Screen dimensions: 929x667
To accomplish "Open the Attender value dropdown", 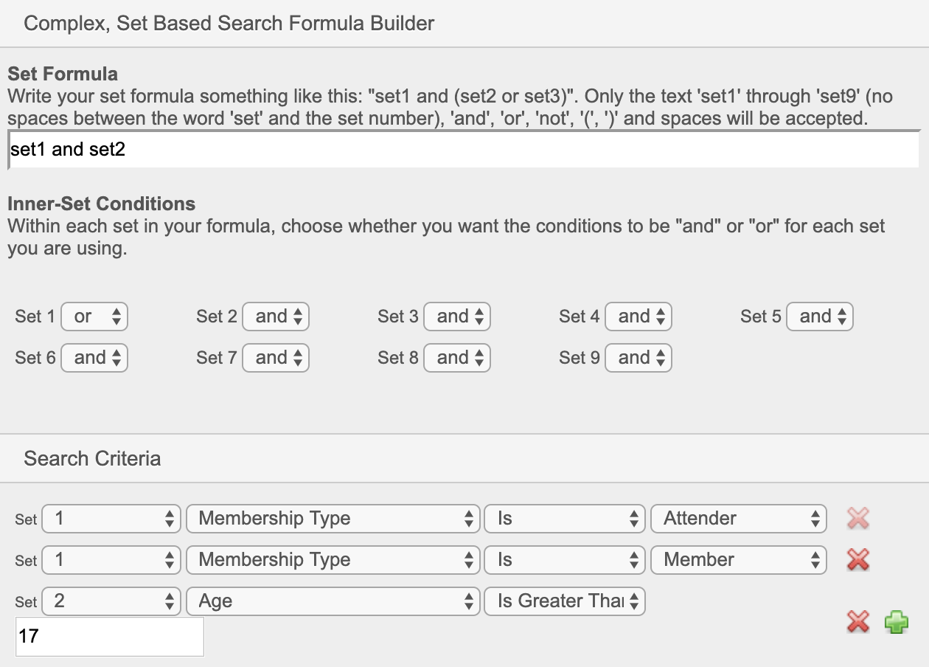I will tap(738, 519).
